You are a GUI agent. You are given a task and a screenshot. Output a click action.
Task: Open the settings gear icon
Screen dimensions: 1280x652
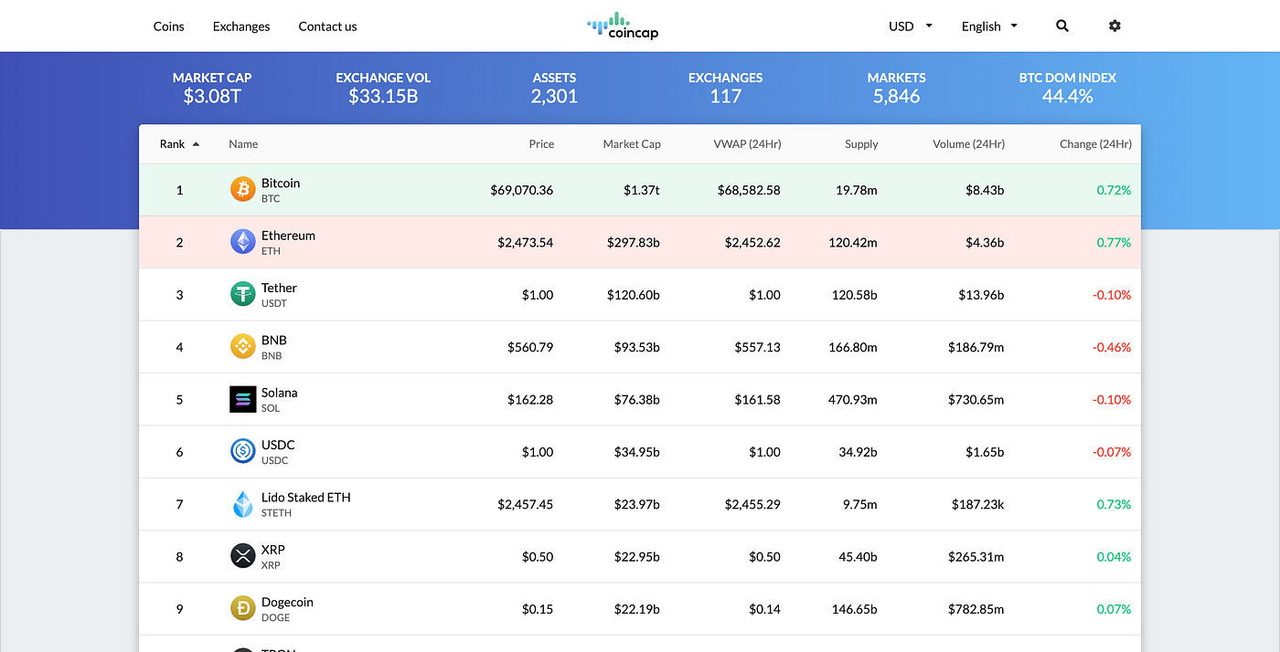coord(1115,26)
